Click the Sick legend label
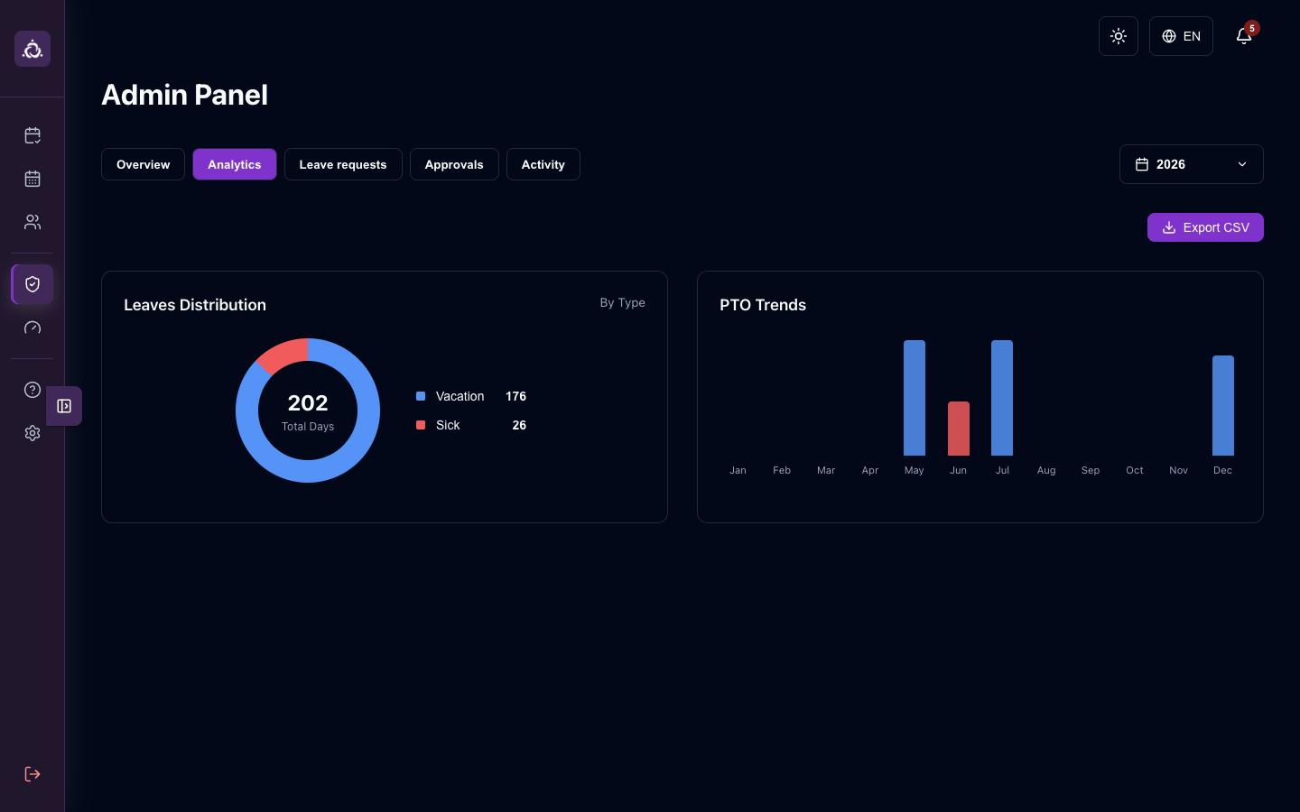The image size is (1300, 812). [448, 425]
